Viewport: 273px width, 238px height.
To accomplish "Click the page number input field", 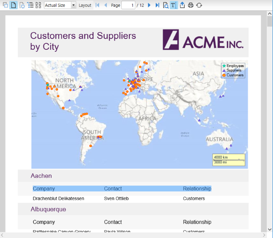I will [128, 5].
